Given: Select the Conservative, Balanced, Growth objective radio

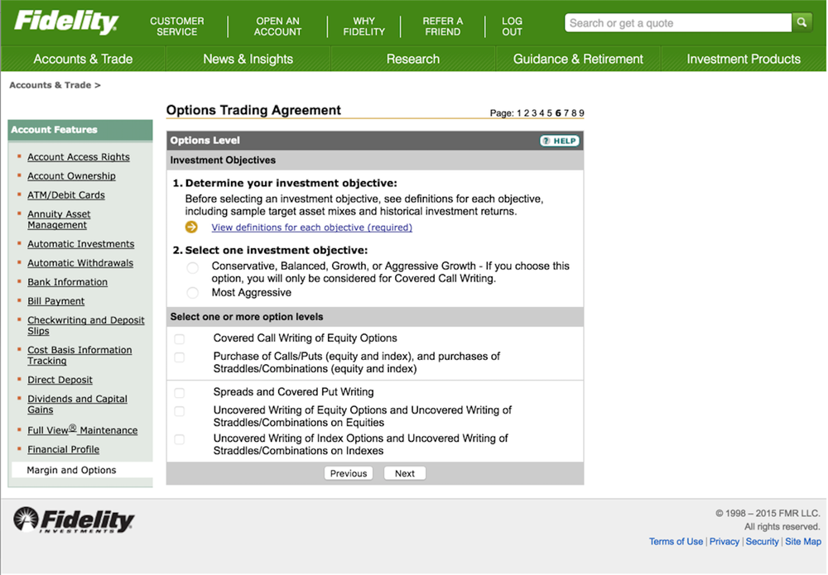Looking at the screenshot, I should (x=193, y=268).
